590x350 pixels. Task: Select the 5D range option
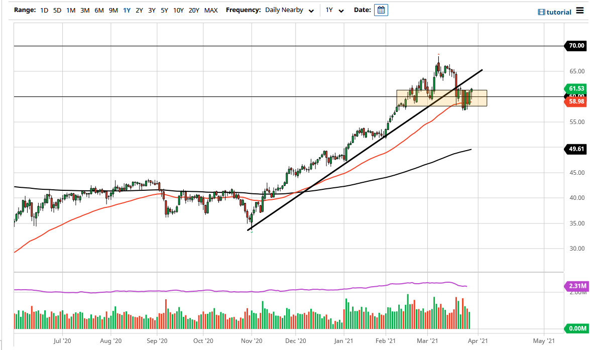(x=56, y=10)
